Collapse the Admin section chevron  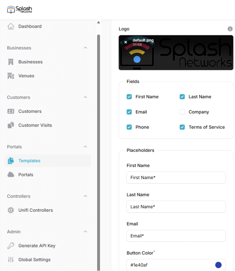pos(85,232)
